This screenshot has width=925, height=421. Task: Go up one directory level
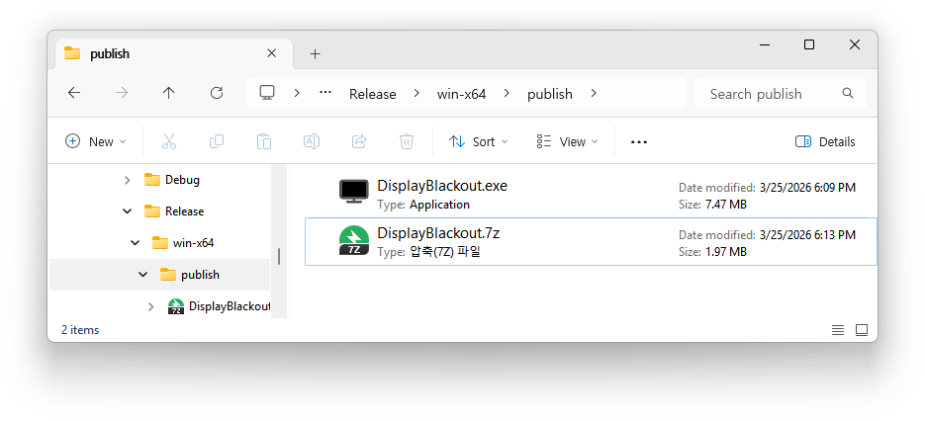(x=168, y=93)
